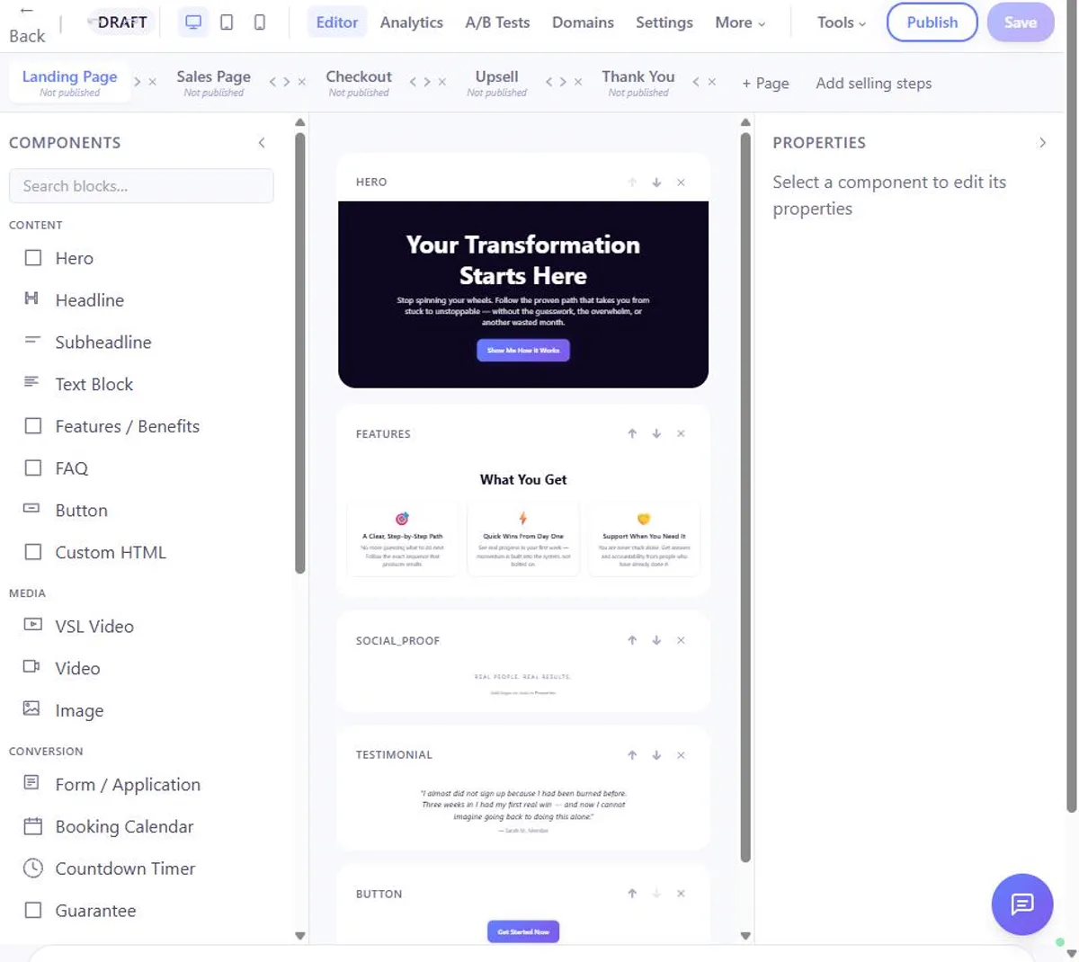Move Checkout tab right chevron
This screenshot has width=1079, height=962.
427,82
